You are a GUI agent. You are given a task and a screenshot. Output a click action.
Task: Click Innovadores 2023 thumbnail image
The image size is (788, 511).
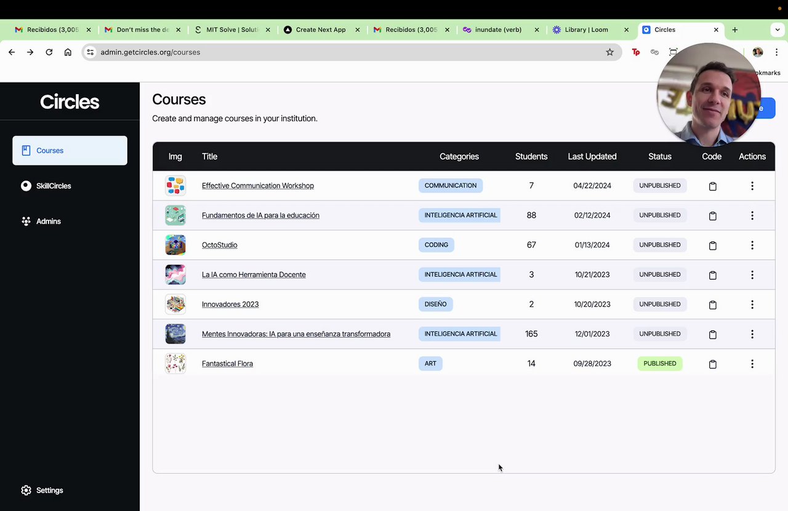point(175,304)
